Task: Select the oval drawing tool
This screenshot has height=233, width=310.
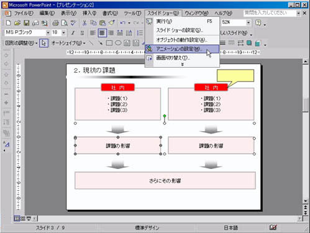Action: pyautogui.click(x=118, y=43)
